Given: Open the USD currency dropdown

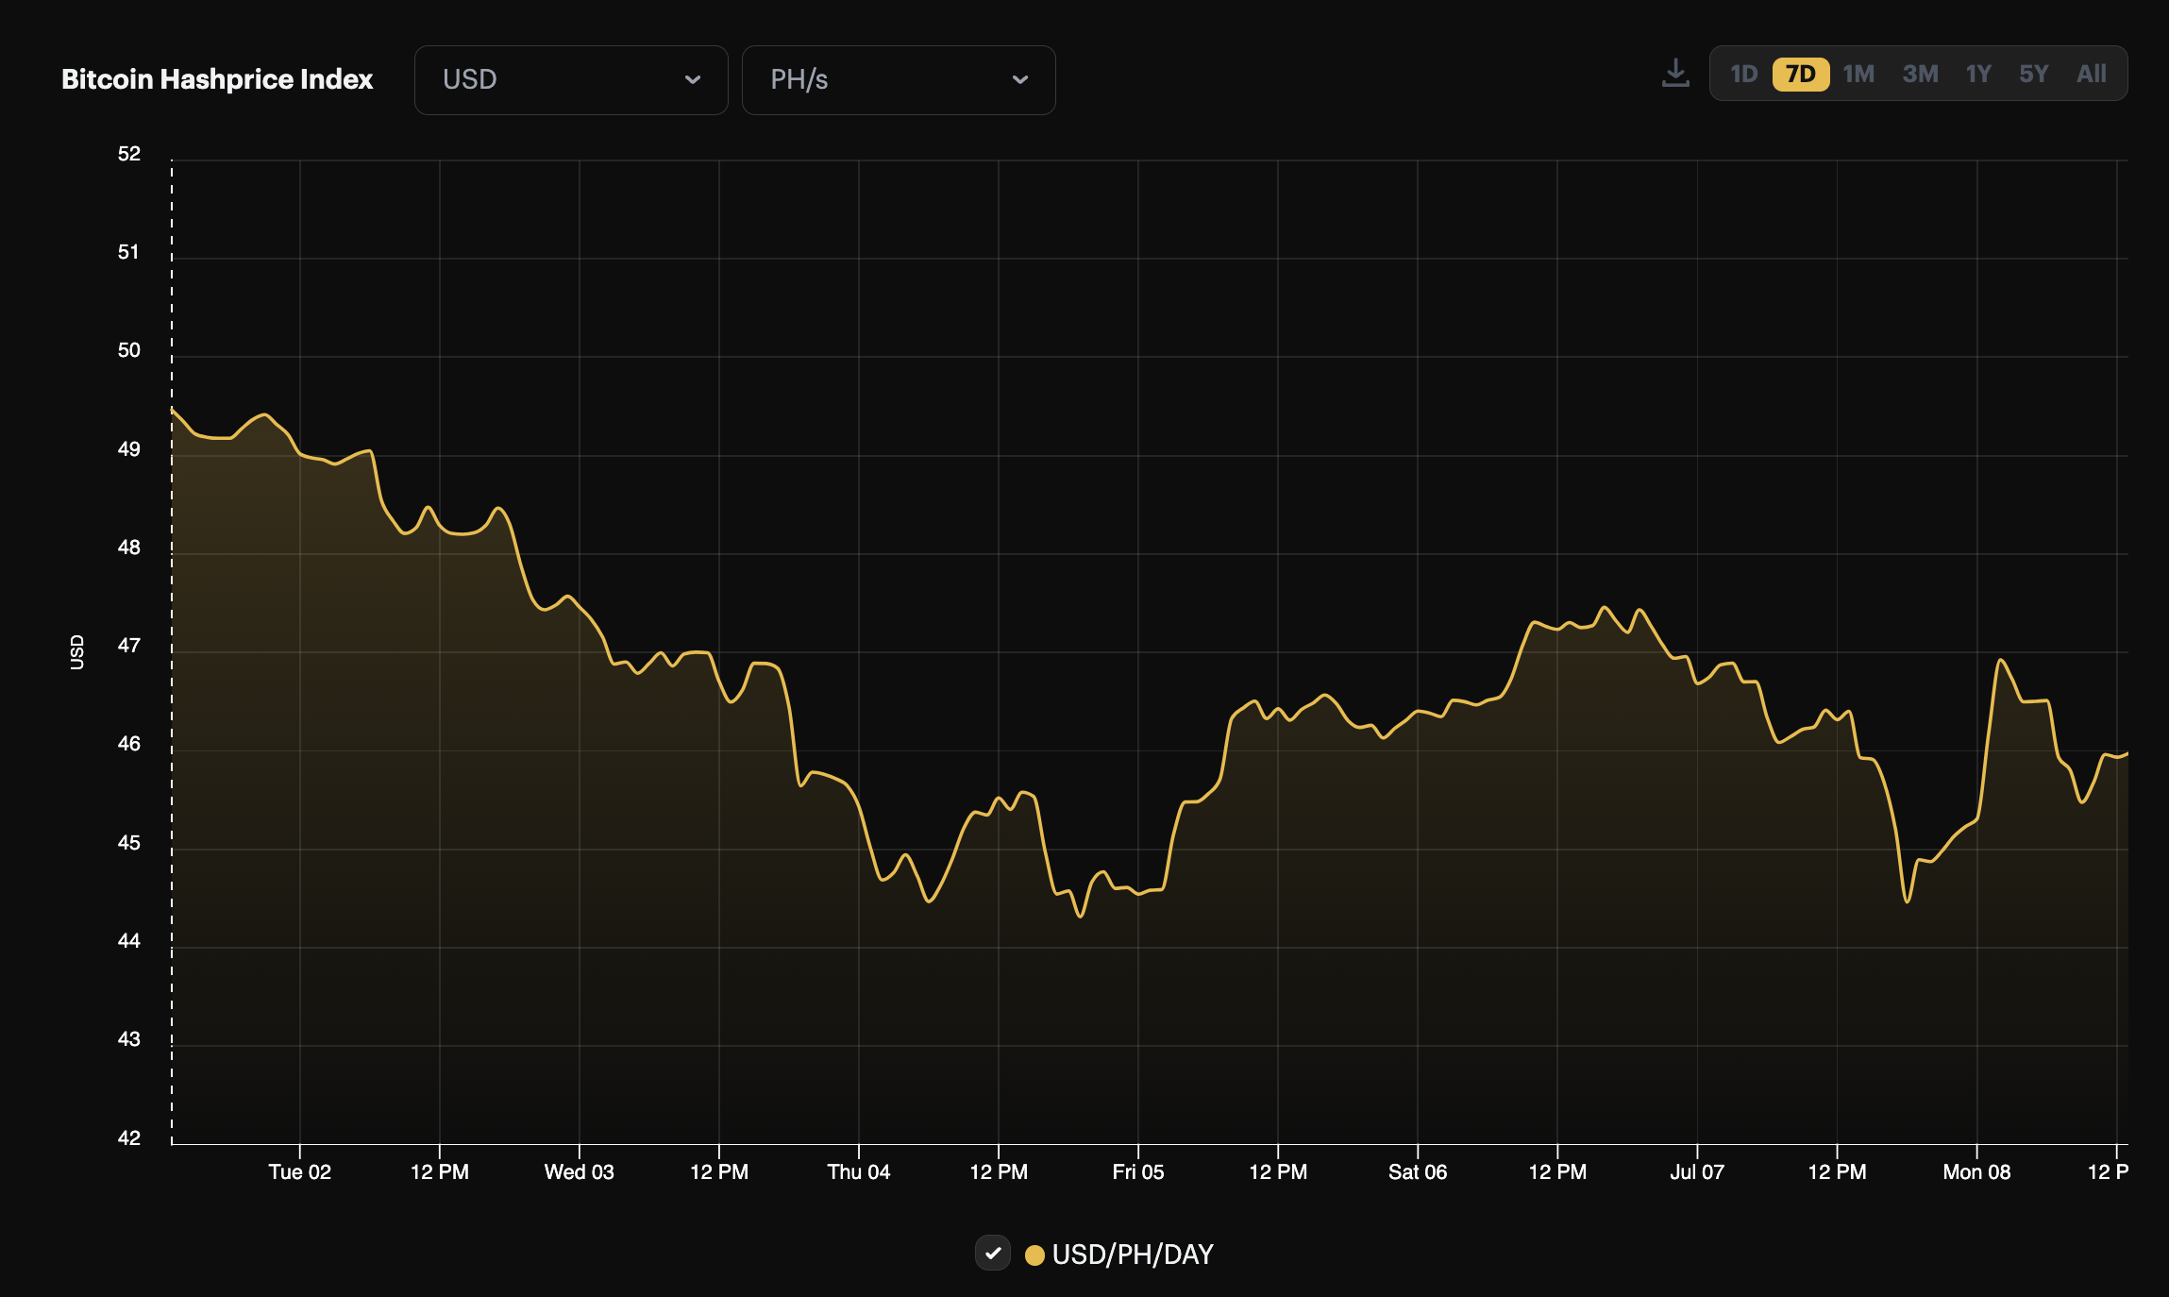Looking at the screenshot, I should [x=570, y=79].
